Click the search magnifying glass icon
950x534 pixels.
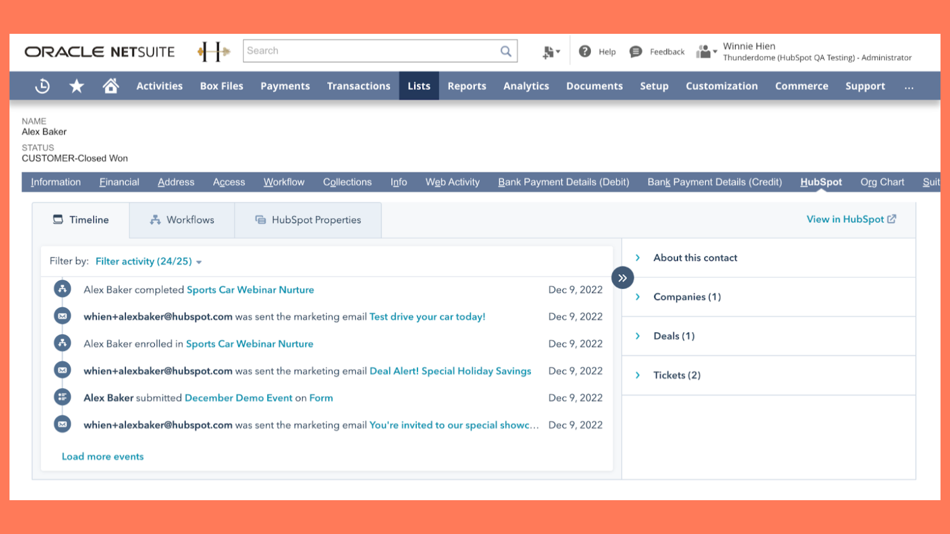506,51
